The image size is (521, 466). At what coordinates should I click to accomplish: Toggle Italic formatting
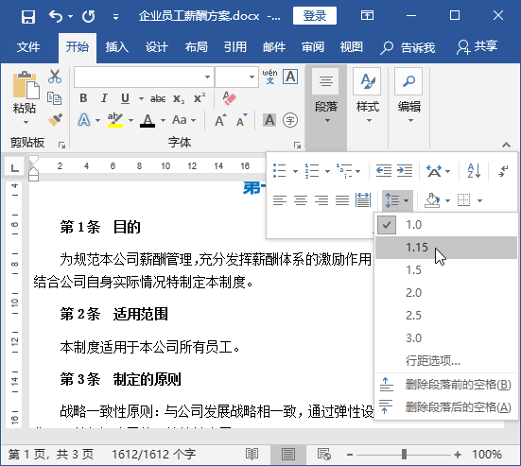tap(104, 98)
